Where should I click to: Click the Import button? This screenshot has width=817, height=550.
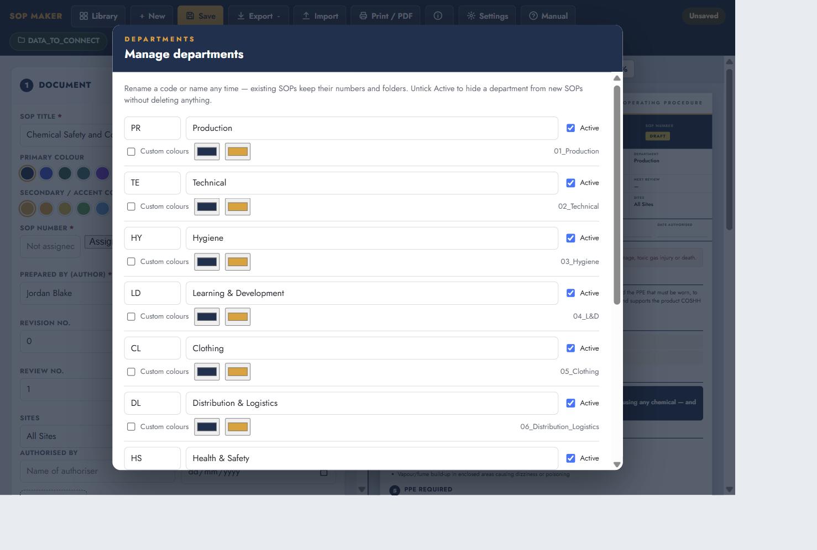(320, 16)
